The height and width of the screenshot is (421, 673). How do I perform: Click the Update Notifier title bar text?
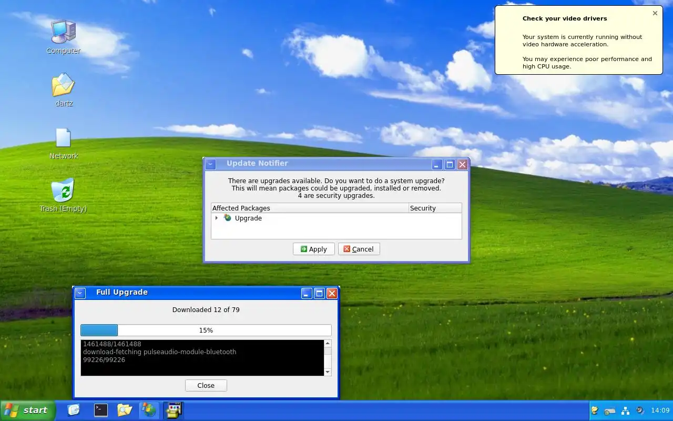tap(257, 163)
